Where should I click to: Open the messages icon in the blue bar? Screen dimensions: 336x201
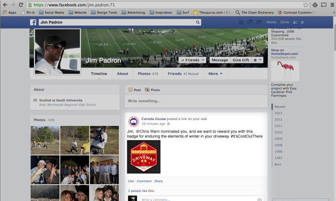click(x=250, y=22)
